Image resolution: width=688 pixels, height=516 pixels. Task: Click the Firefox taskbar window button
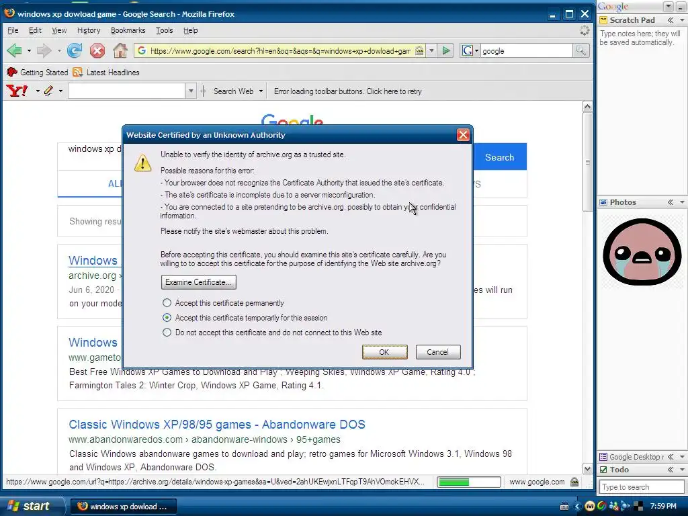pyautogui.click(x=124, y=507)
